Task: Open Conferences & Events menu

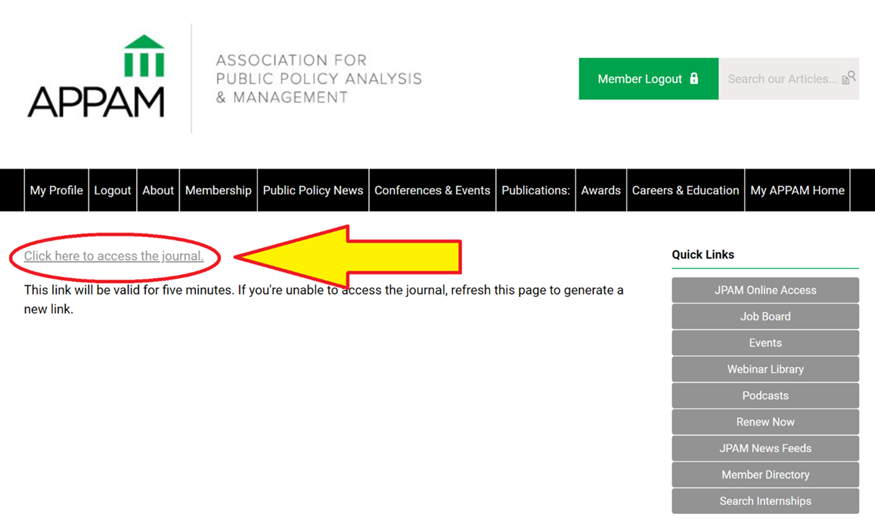Action: point(433,190)
